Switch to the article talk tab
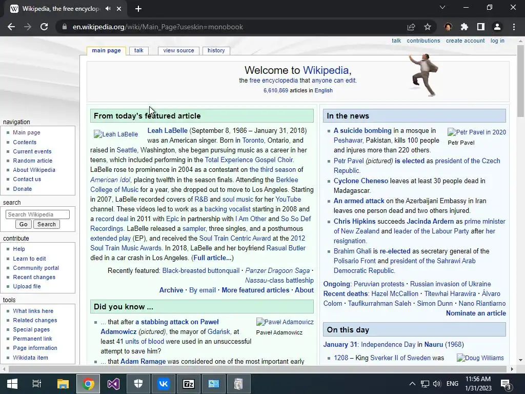This screenshot has width=525, height=394. tap(138, 51)
